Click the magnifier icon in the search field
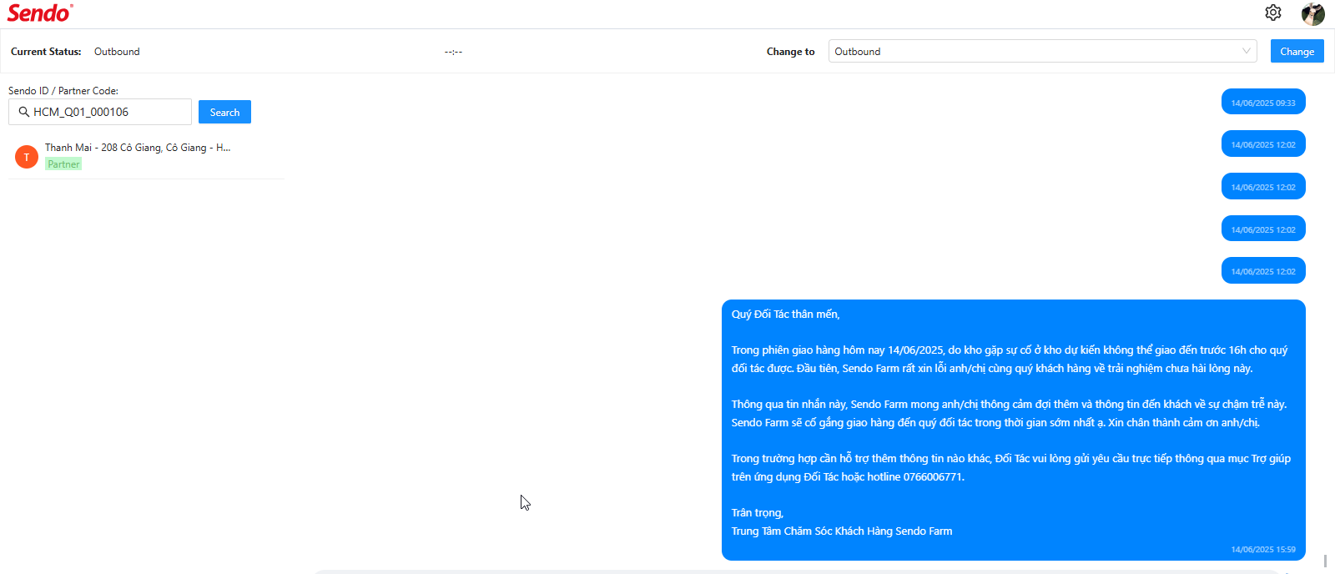The image size is (1335, 574). point(24,112)
